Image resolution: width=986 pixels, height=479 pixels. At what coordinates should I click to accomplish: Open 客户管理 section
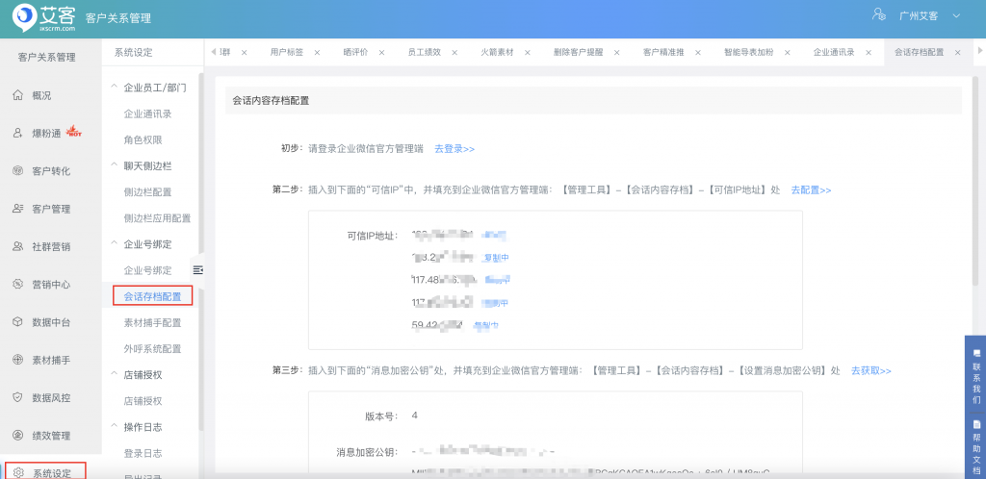pyautogui.click(x=51, y=209)
